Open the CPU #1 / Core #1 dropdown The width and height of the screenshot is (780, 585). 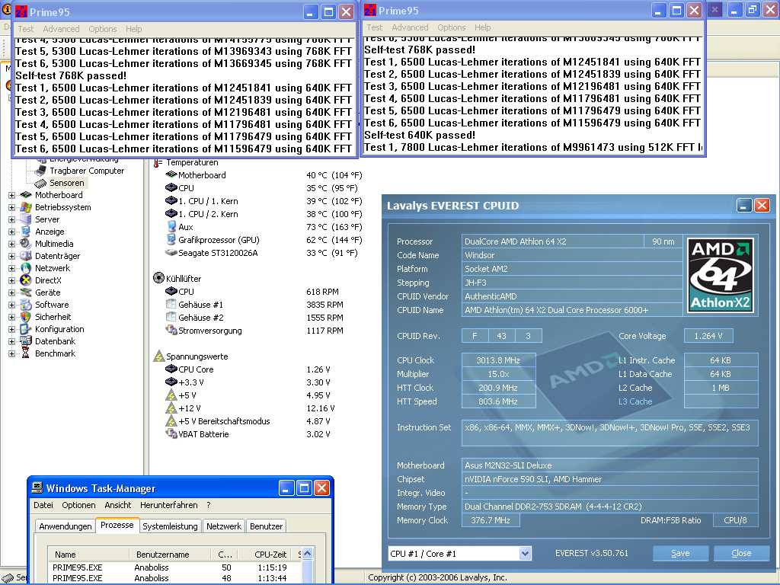click(x=525, y=553)
